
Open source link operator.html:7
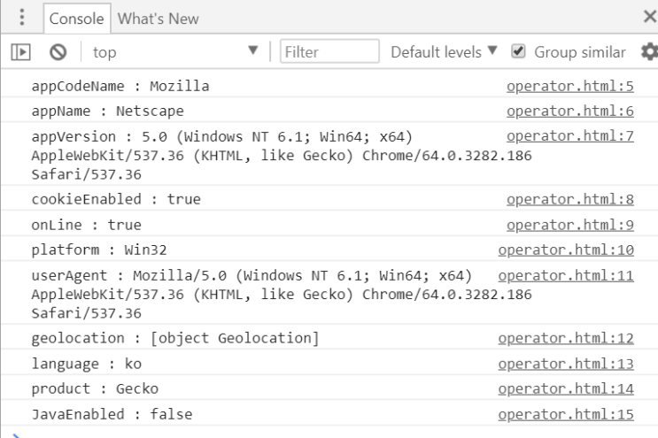tap(569, 136)
